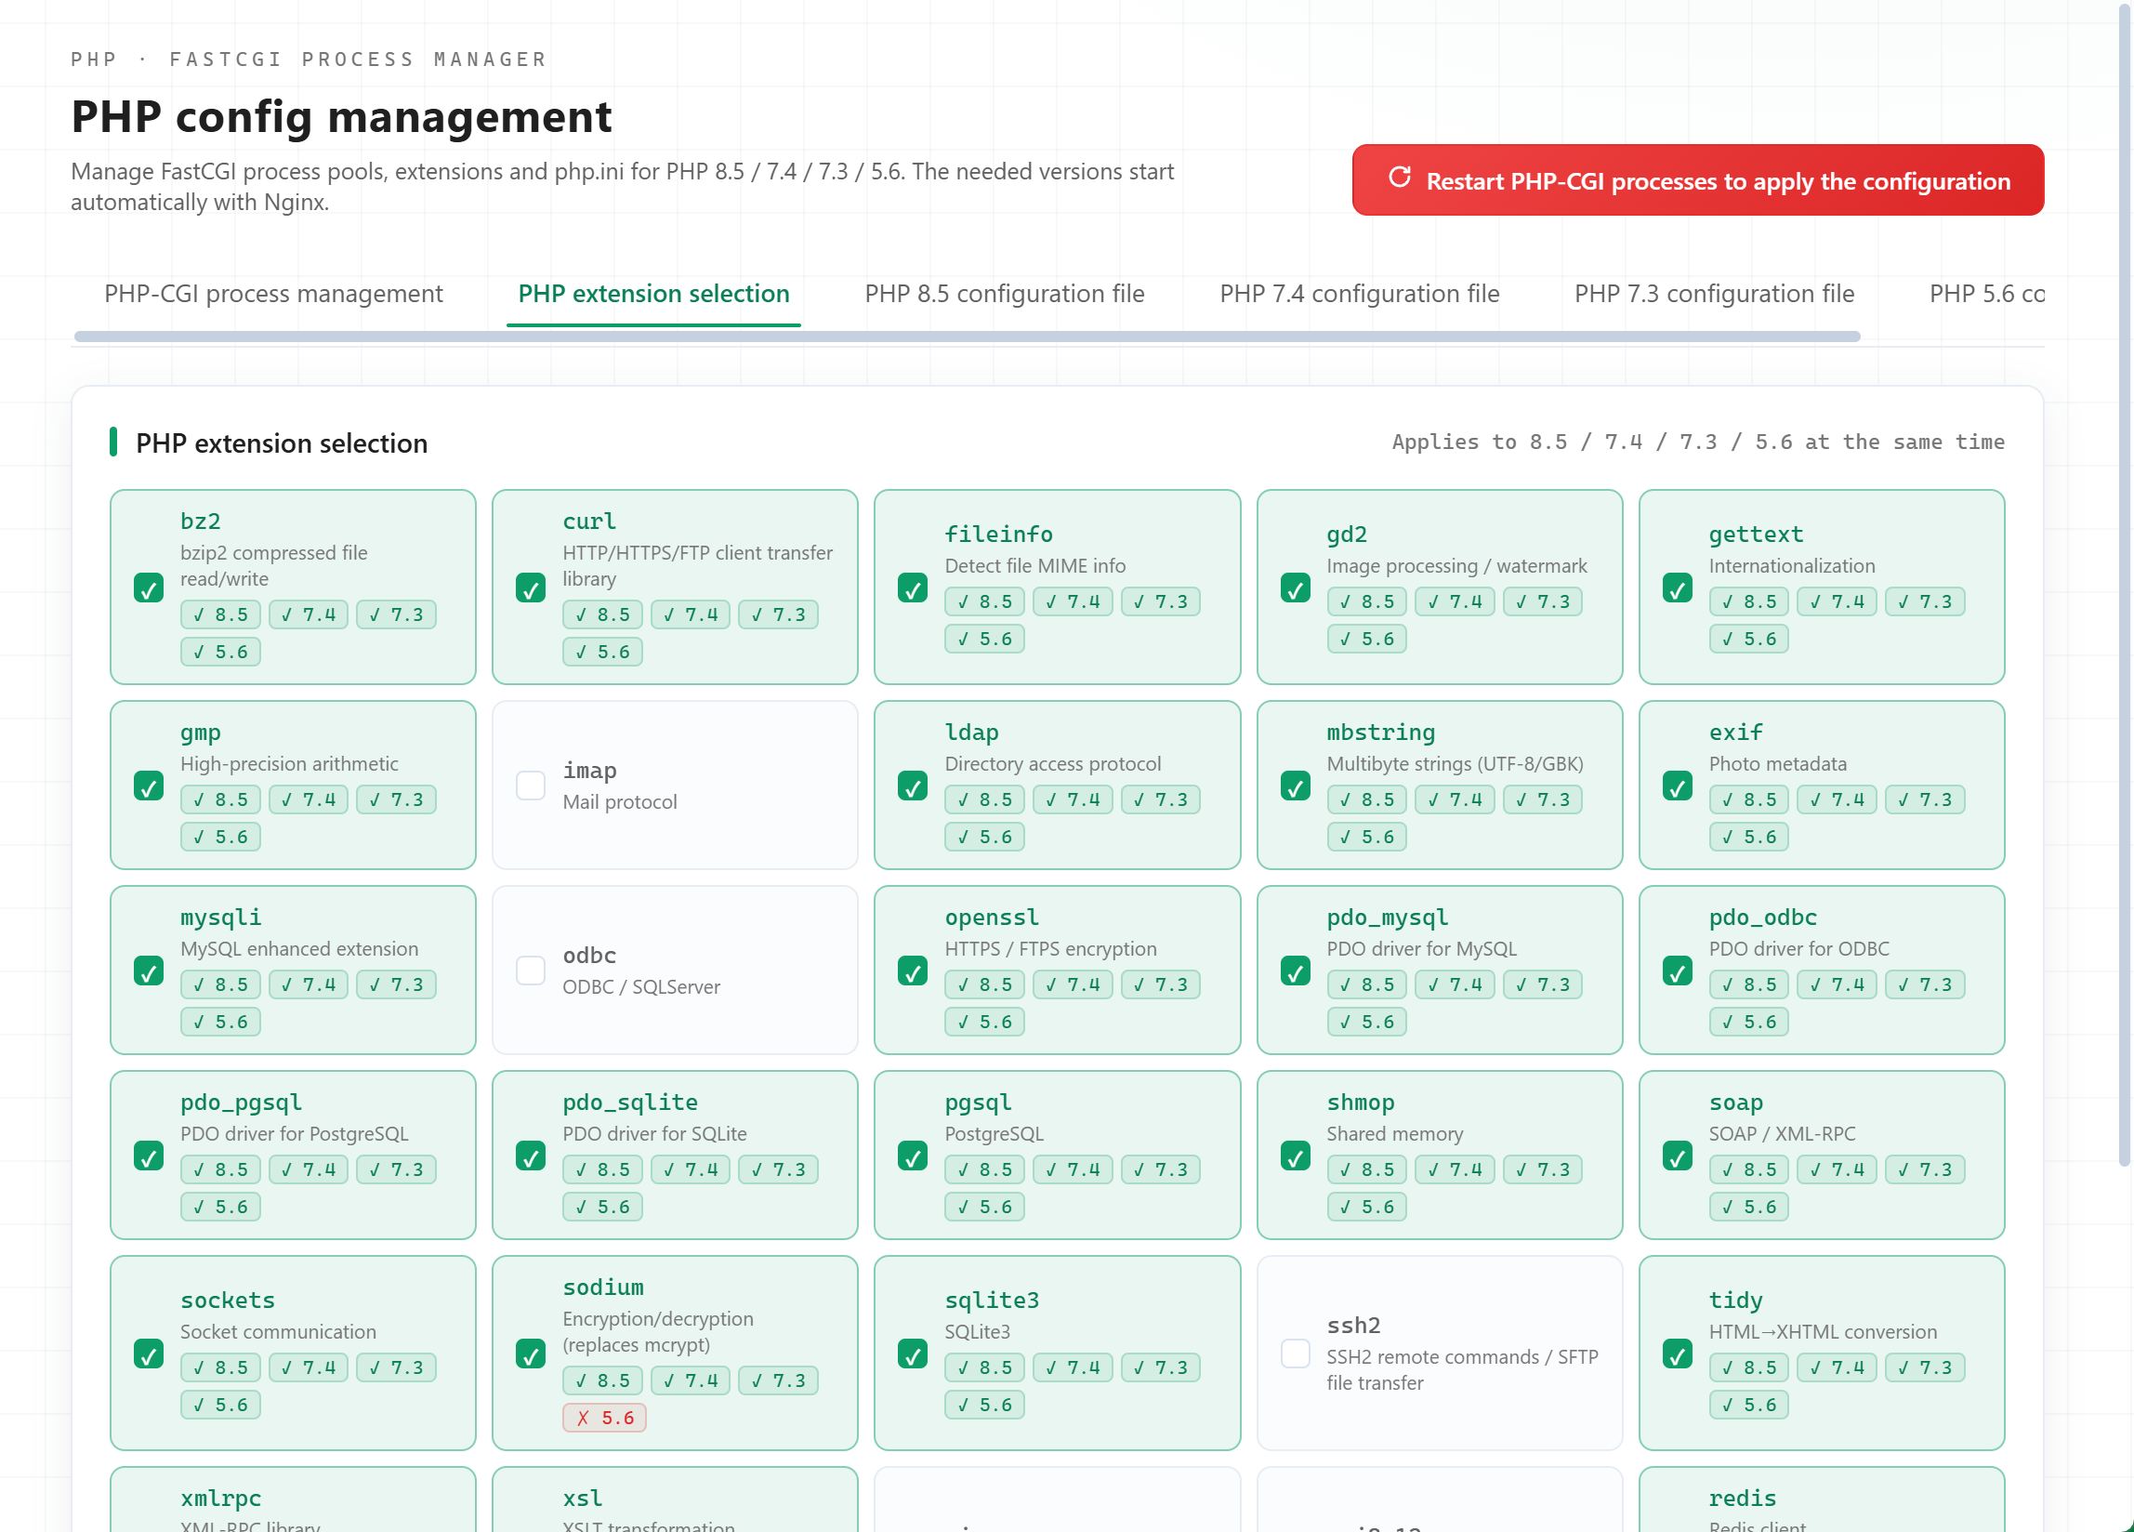Viewport: 2134px width, 1532px height.
Task: Click the 7.3 version badge on gettext
Action: 1925,601
